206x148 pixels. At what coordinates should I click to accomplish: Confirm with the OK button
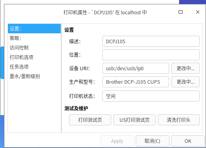tap(188, 141)
